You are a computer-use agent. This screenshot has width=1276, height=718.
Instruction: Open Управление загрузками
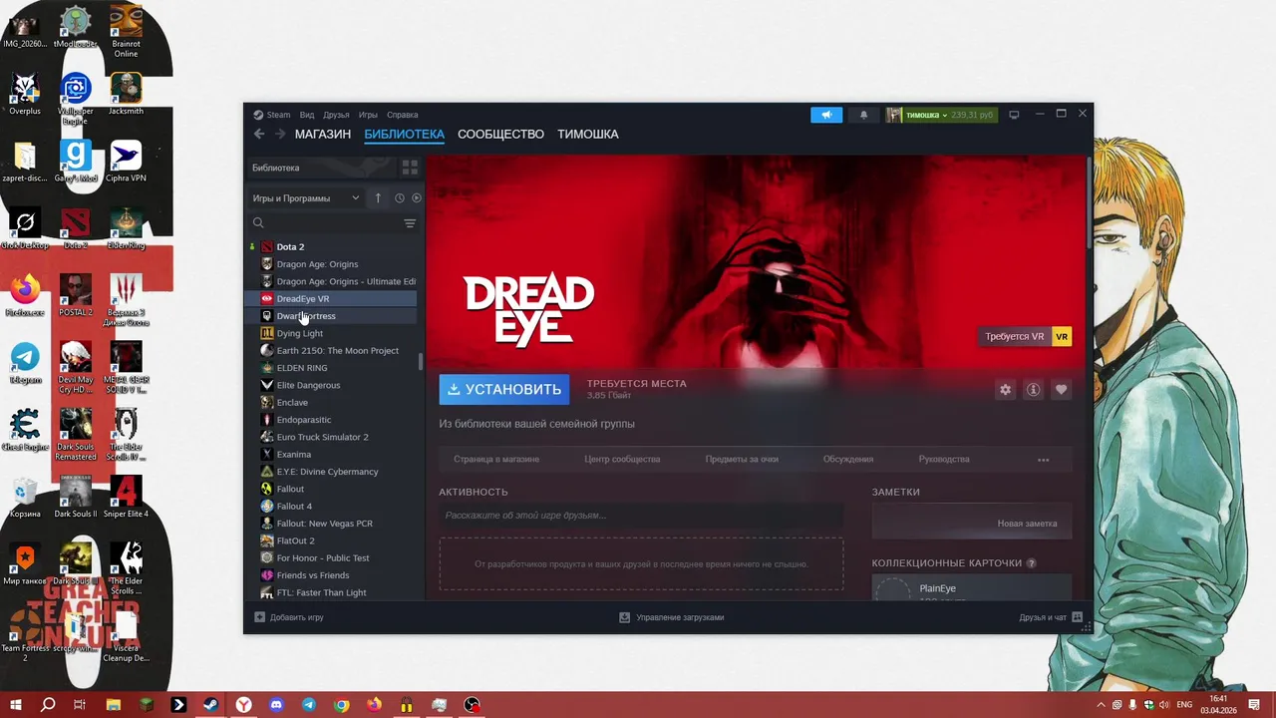tap(671, 617)
